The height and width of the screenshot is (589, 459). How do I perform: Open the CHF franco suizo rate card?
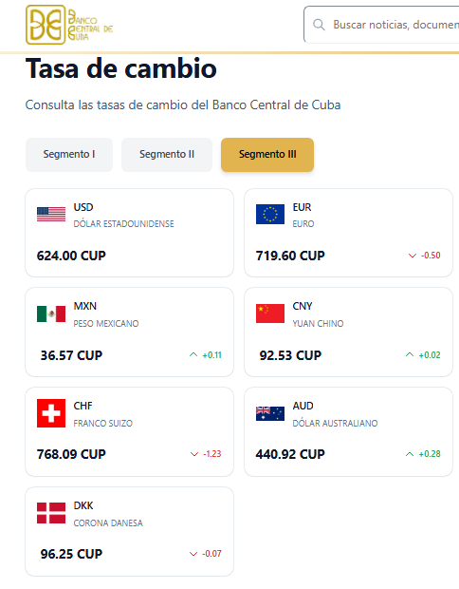pos(129,432)
